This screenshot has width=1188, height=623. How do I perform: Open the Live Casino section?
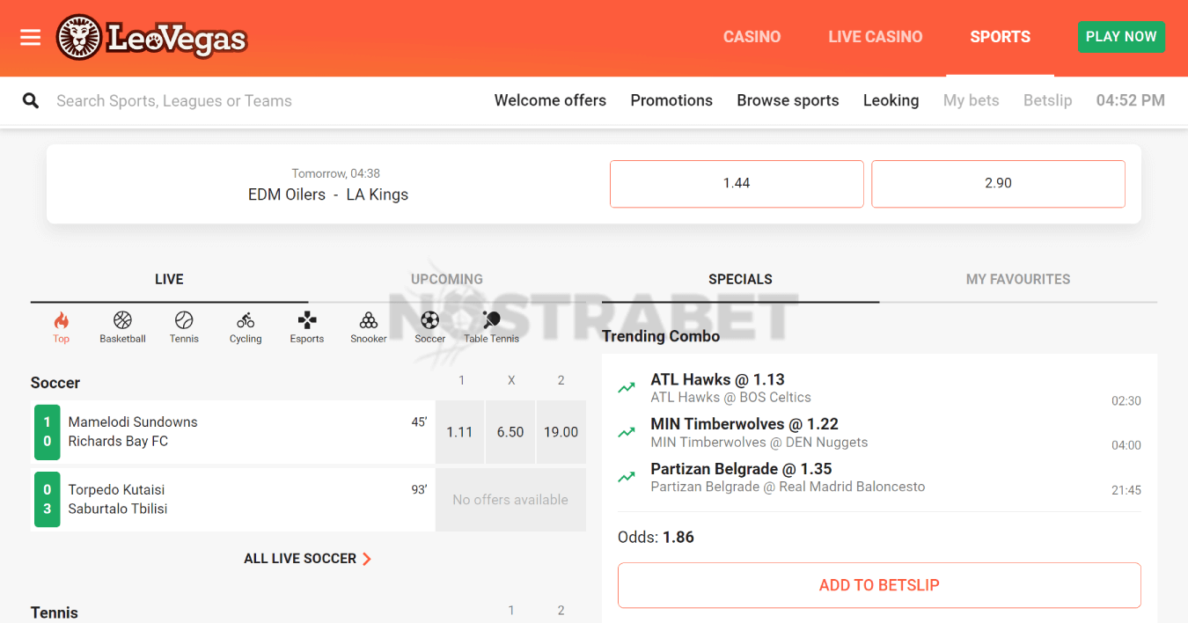pos(876,37)
